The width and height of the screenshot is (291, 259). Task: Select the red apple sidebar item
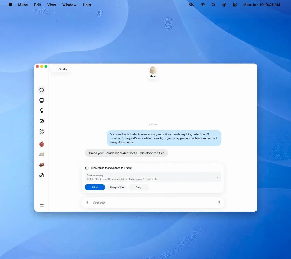point(41,144)
